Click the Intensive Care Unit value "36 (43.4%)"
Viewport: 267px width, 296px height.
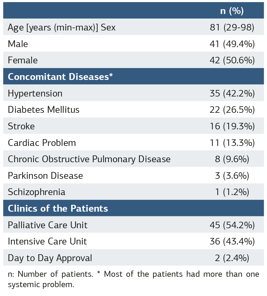[x=232, y=242]
